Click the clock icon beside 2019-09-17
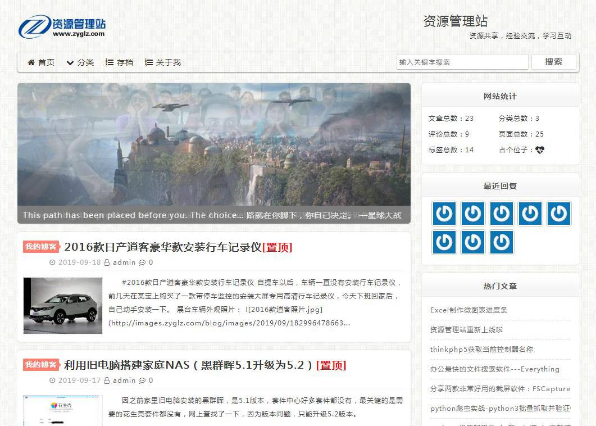Image resolution: width=596 pixels, height=426 pixels. coord(52,380)
